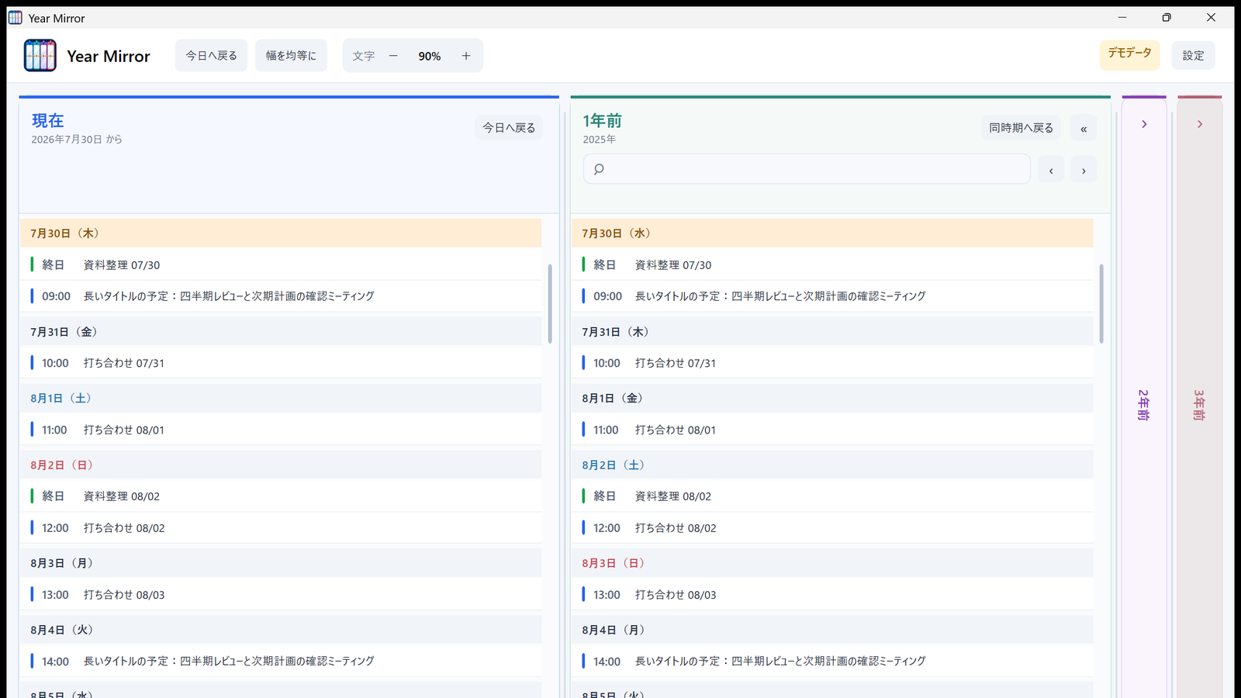This screenshot has width=1241, height=698.
Task: Collapse the 1年前 panel with double chevron
Action: (x=1084, y=128)
